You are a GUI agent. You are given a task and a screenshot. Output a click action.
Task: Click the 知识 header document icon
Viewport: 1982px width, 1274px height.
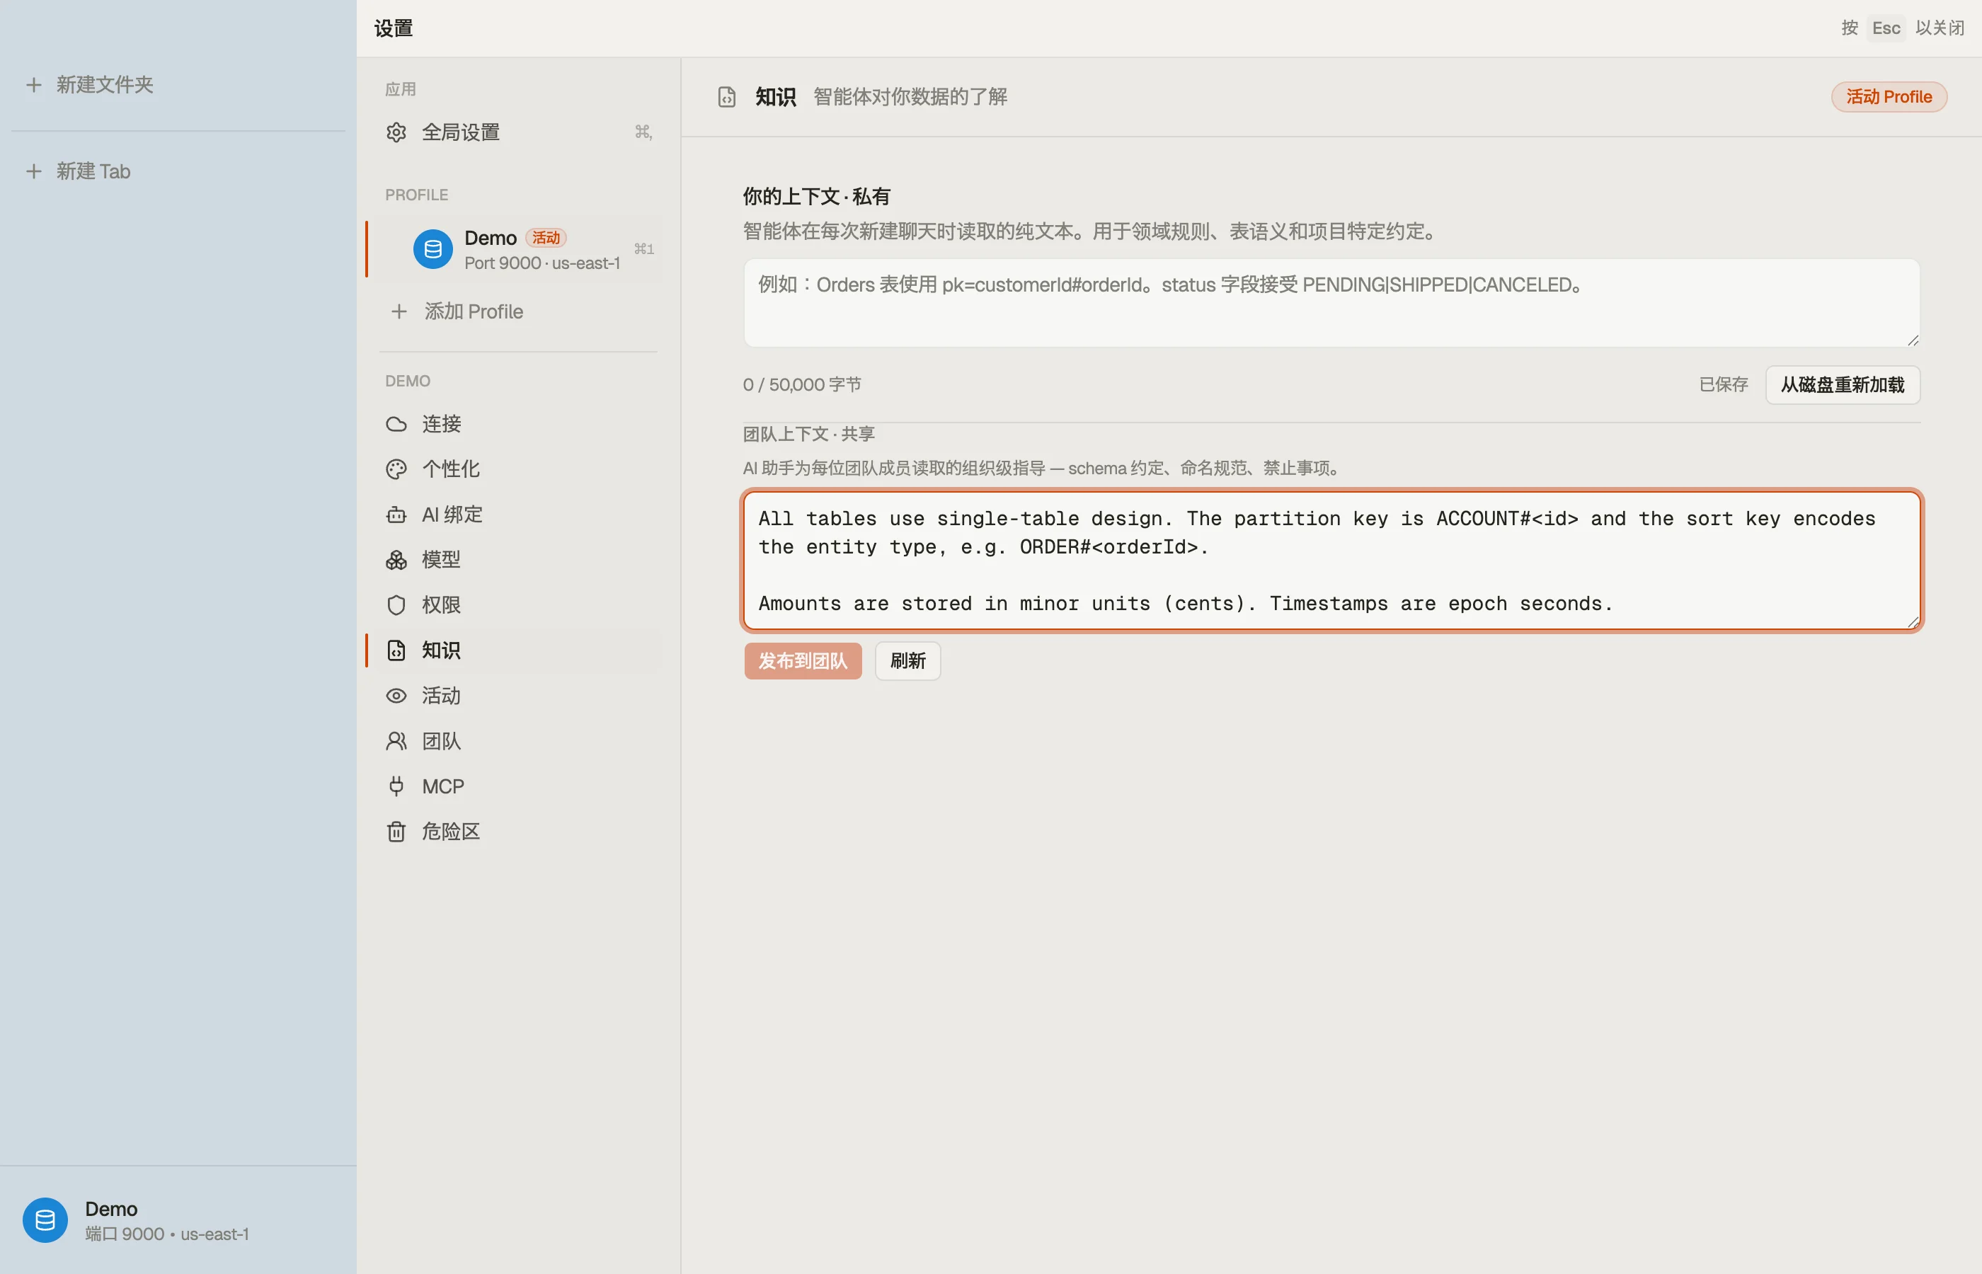tap(726, 98)
